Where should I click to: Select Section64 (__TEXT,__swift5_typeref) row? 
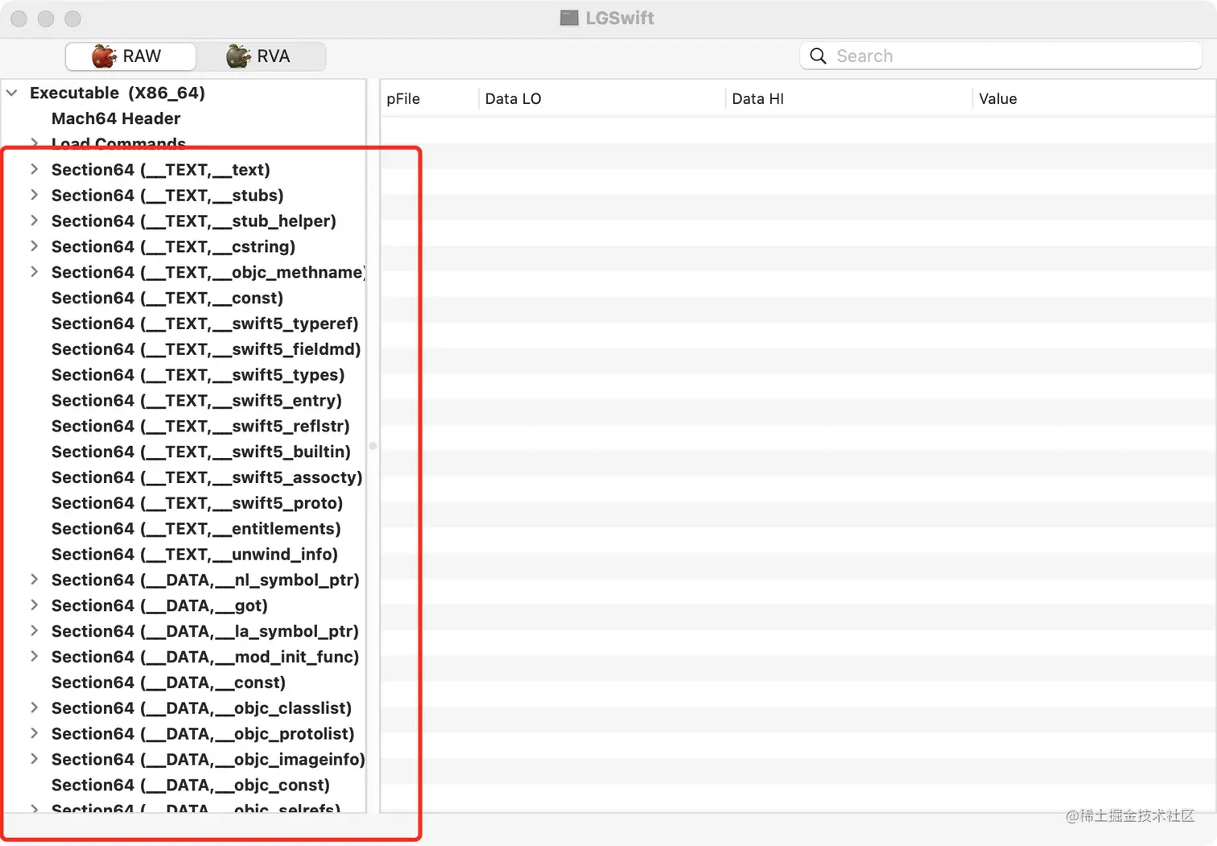pos(184,324)
